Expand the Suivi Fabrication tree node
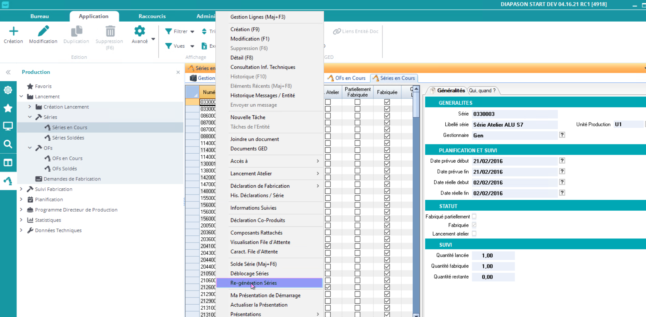Image resolution: width=646 pixels, height=317 pixels. point(21,189)
